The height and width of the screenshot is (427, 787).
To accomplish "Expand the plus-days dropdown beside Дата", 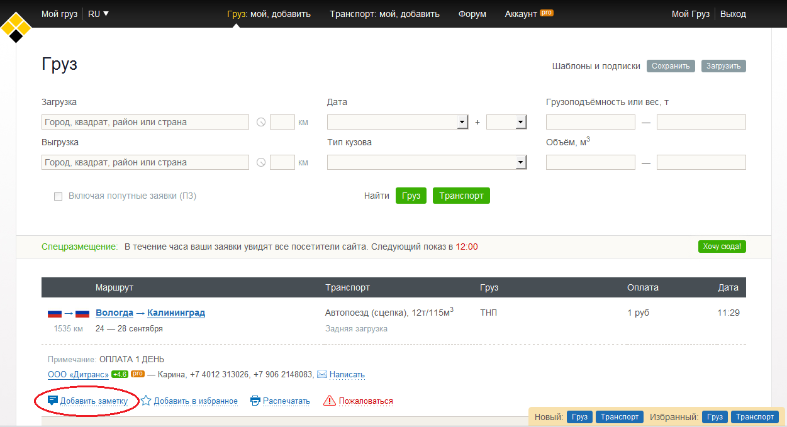I will (520, 122).
